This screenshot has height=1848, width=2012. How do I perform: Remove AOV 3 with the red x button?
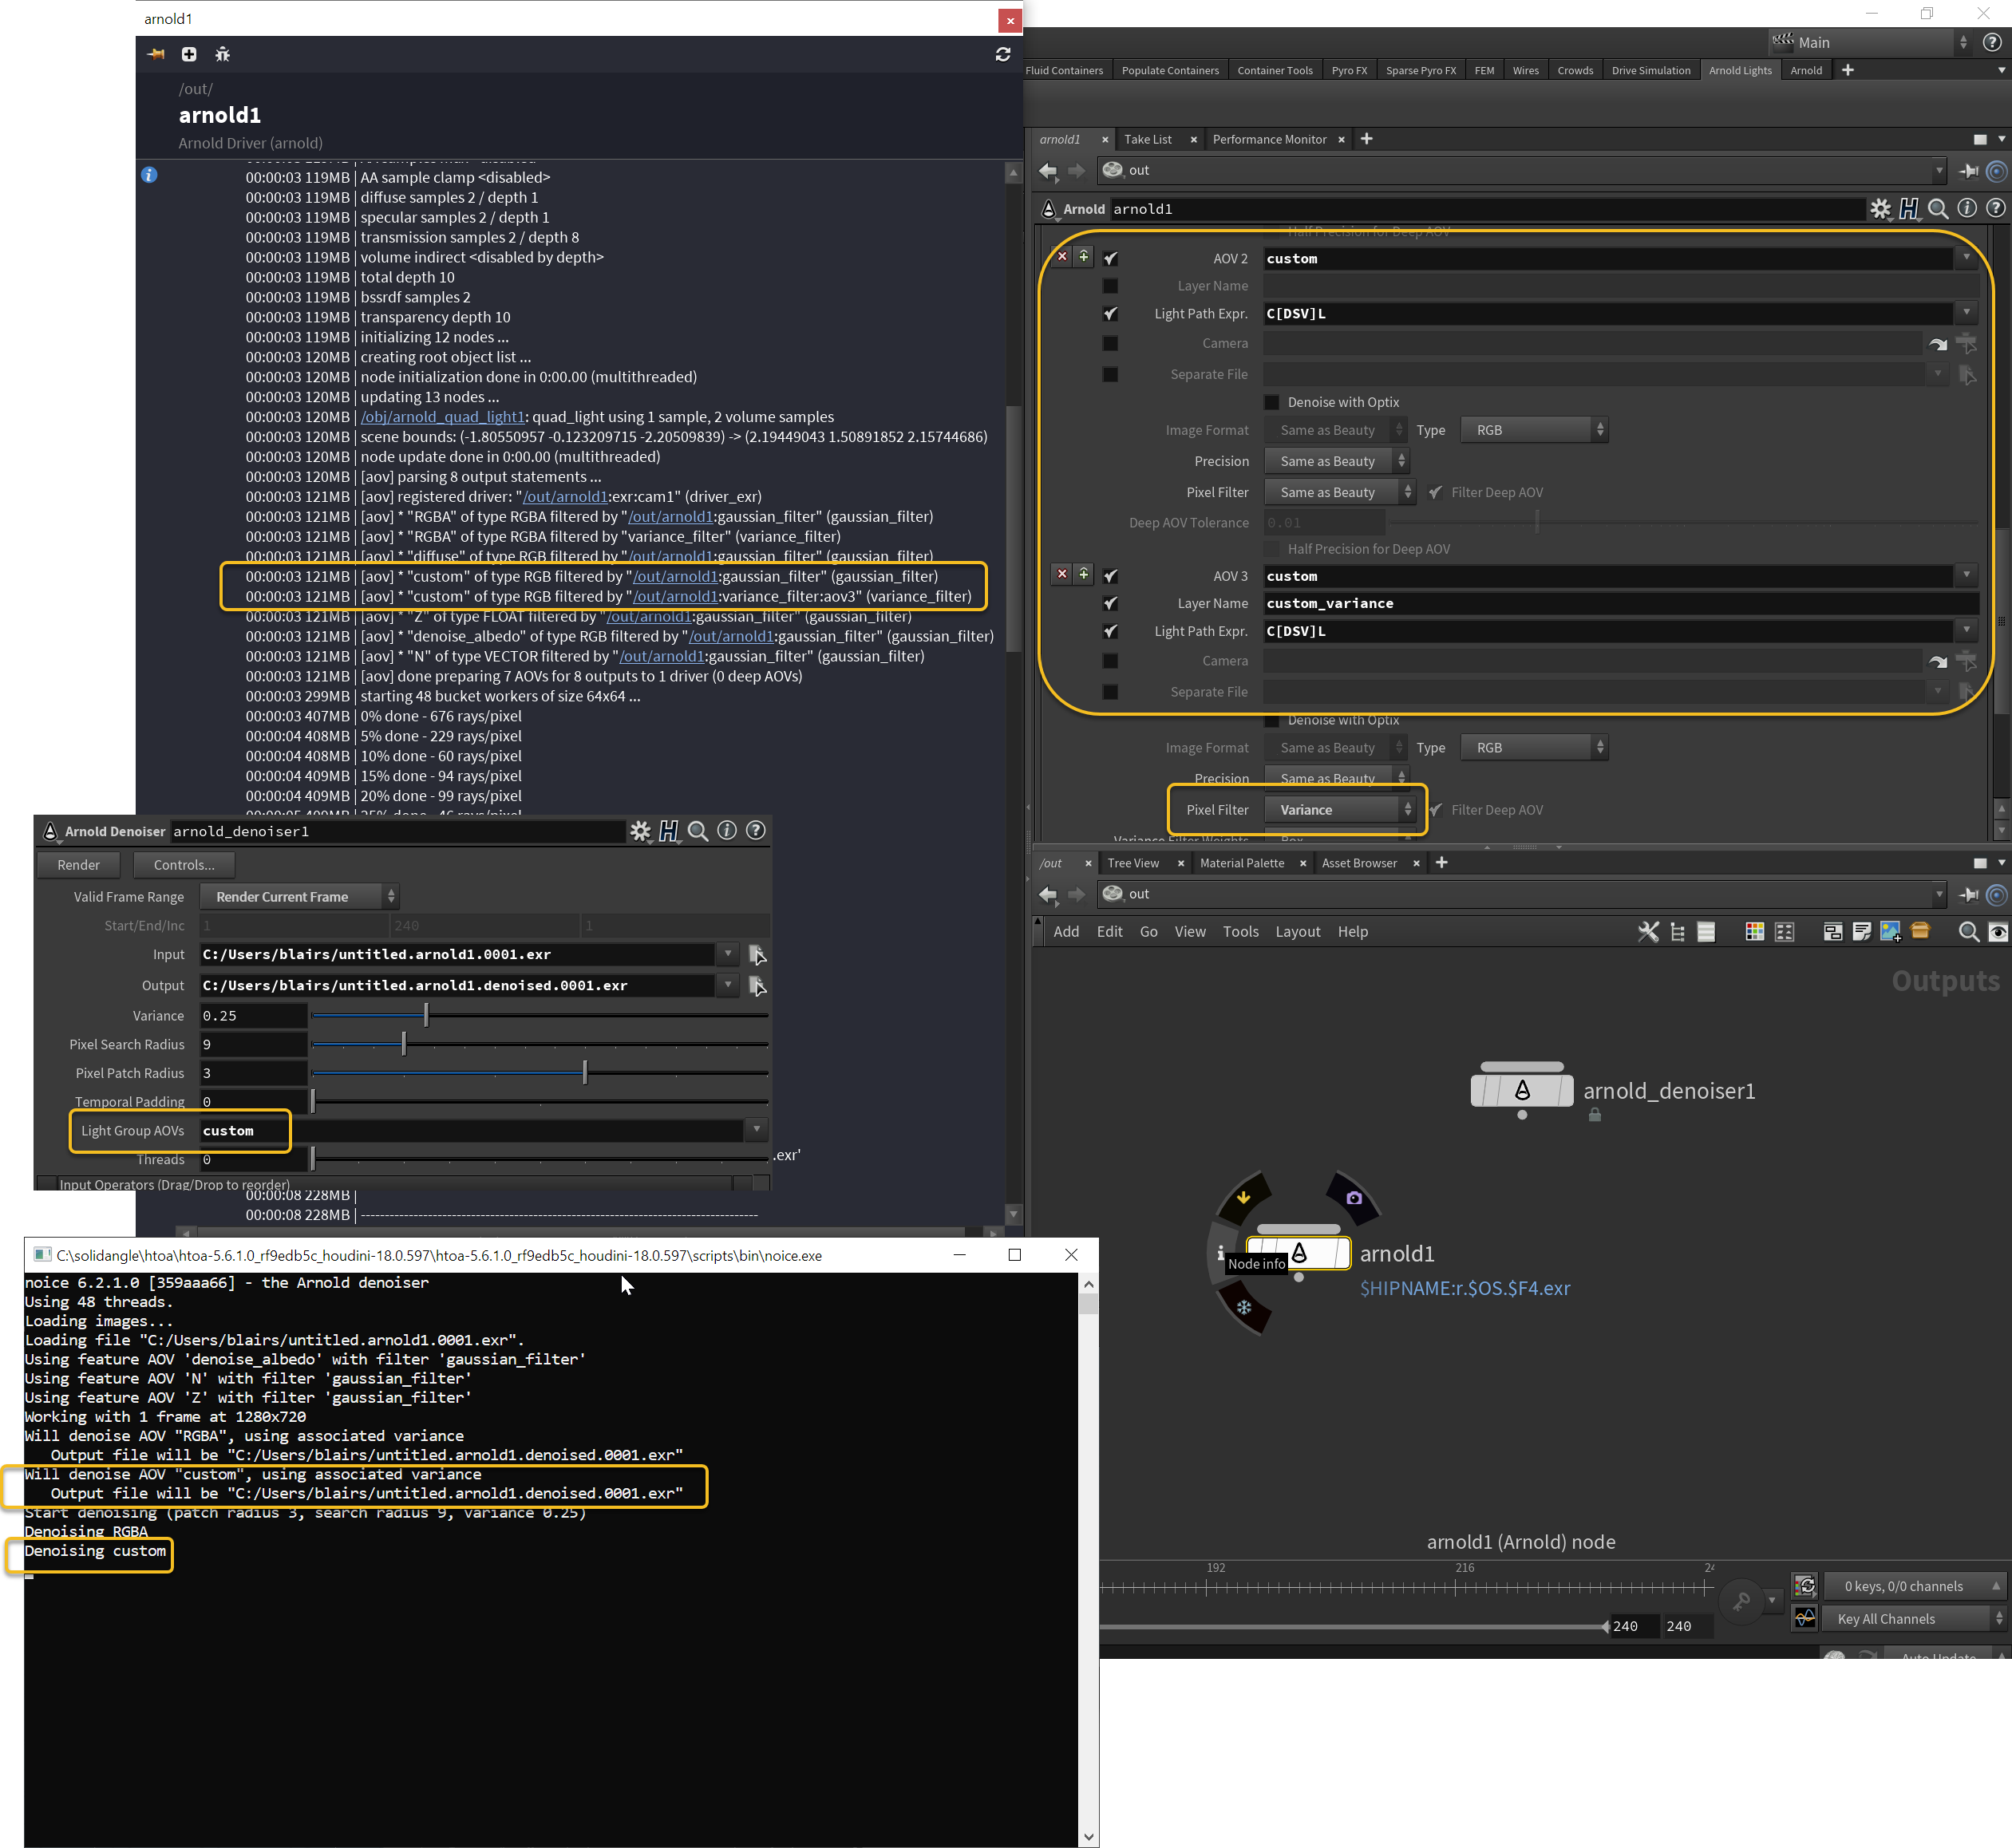pos(1062,575)
